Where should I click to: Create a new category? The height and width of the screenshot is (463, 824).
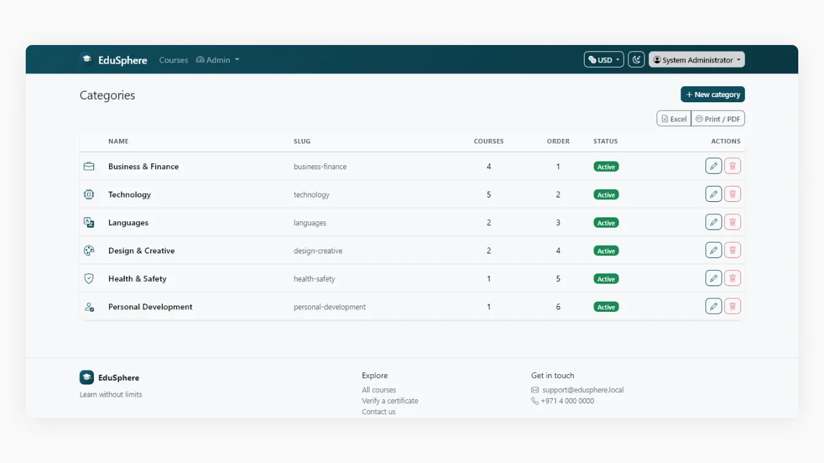click(x=713, y=95)
